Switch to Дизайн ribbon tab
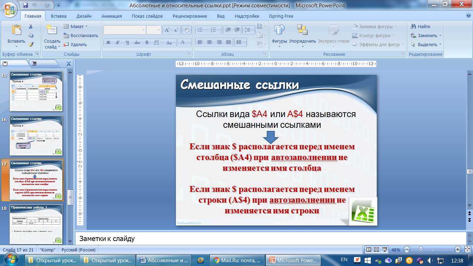The width and height of the screenshot is (473, 266). coord(84,16)
